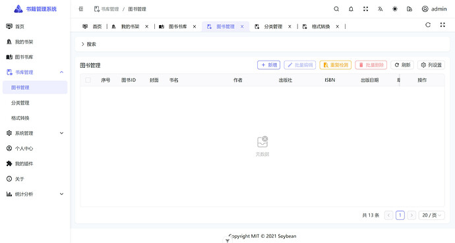Click the 书名 column header

click(173, 80)
